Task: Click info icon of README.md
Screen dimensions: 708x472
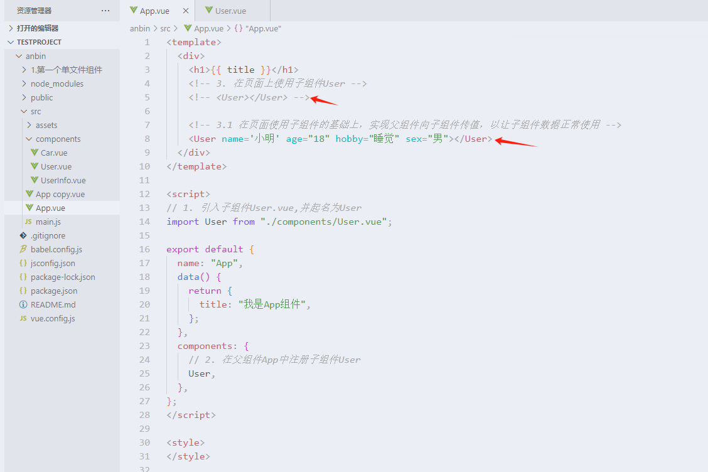Action: point(23,304)
